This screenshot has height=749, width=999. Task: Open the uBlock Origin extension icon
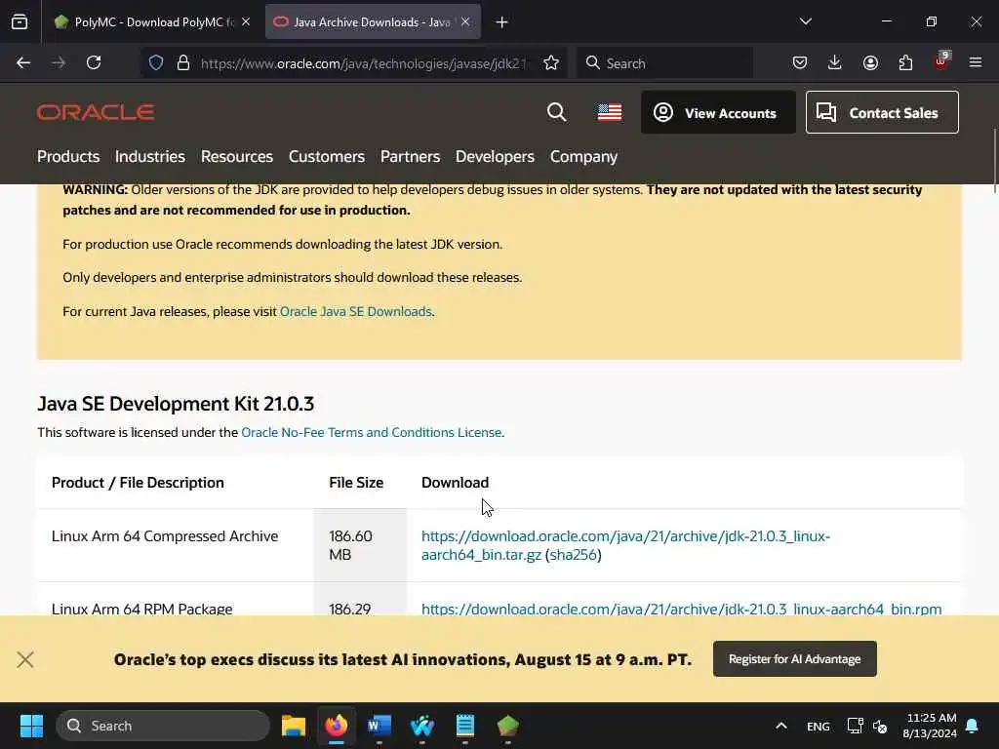pyautogui.click(x=941, y=61)
